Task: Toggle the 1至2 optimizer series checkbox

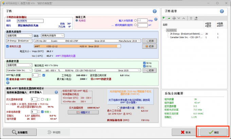Action: (x=42, y=99)
